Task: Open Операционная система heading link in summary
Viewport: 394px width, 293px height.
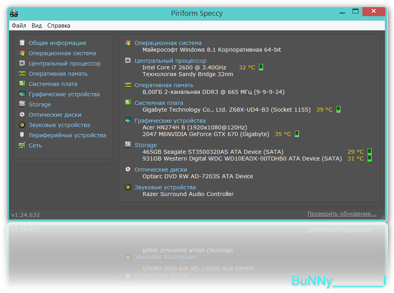Action: pyautogui.click(x=168, y=43)
